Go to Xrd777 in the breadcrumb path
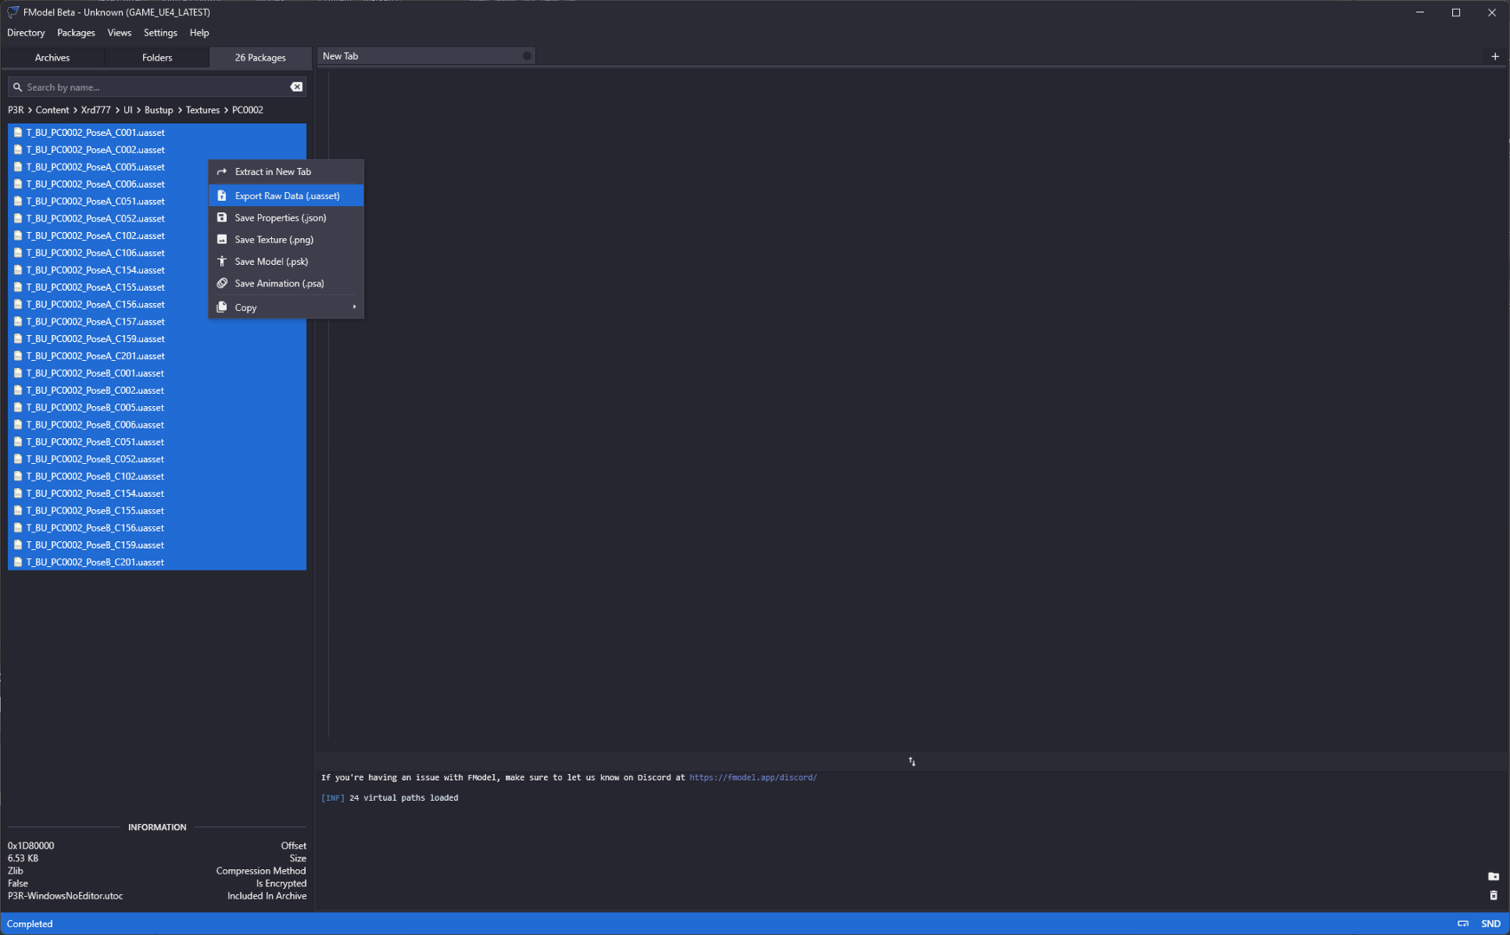 coord(95,110)
